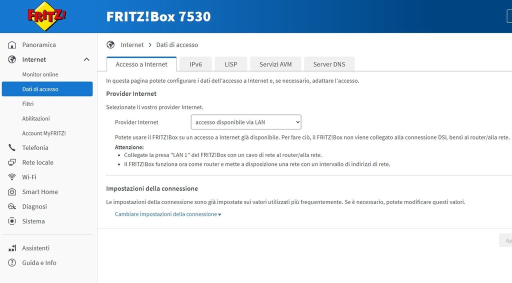The height and width of the screenshot is (283, 512).
Task: Click the Assistenti bars icon
Action: point(12,248)
